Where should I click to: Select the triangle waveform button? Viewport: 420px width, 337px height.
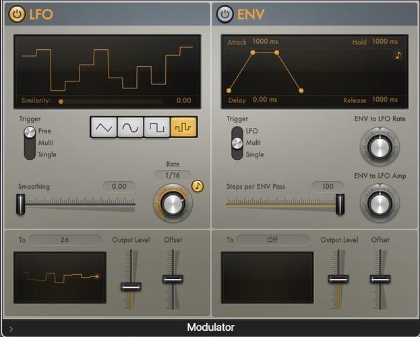(x=104, y=127)
